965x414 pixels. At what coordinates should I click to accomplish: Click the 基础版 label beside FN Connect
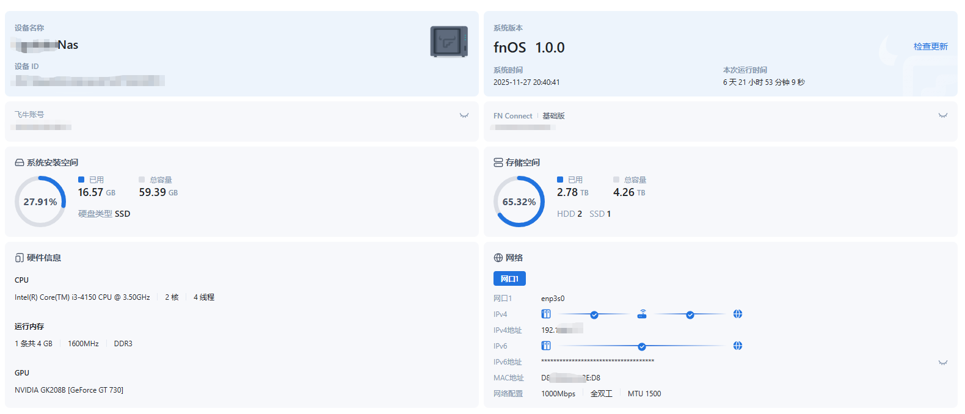[553, 116]
